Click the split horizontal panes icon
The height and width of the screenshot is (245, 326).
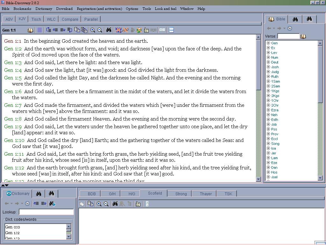(x=171, y=30)
